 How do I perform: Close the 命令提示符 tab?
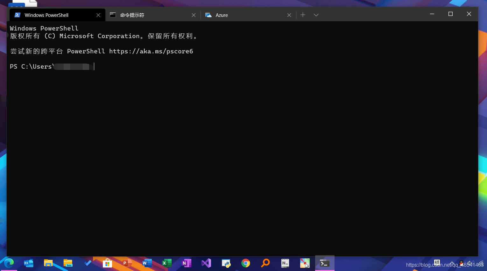click(194, 15)
